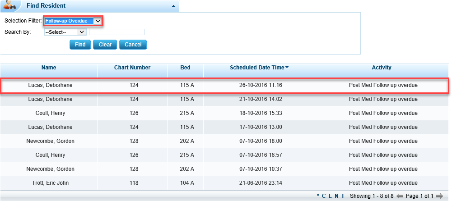Viewport: 452px width, 201px height.
Task: Click the asterisk filter link
Action: click(x=318, y=196)
